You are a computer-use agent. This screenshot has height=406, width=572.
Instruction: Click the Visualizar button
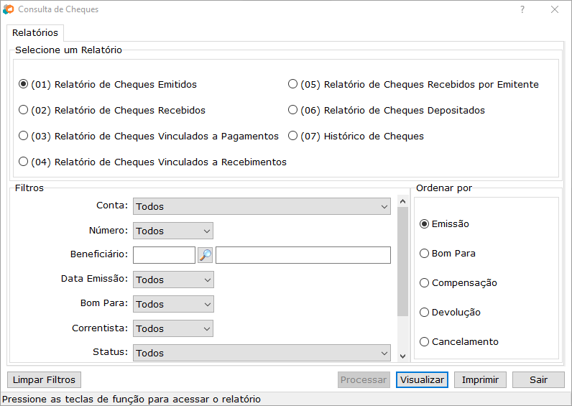(422, 379)
